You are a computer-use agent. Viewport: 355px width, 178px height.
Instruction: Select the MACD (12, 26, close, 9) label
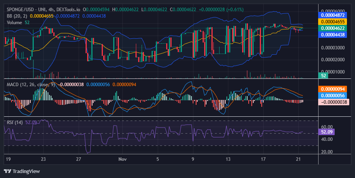[31, 85]
